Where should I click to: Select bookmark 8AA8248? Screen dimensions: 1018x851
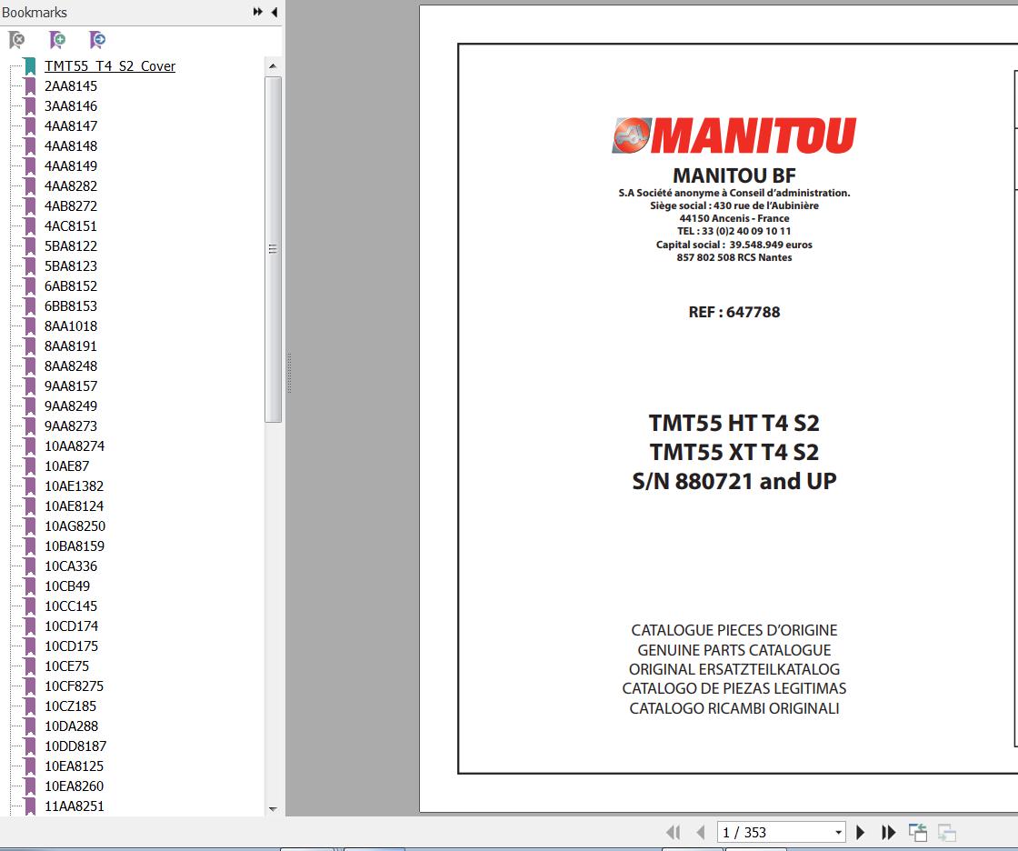(71, 366)
